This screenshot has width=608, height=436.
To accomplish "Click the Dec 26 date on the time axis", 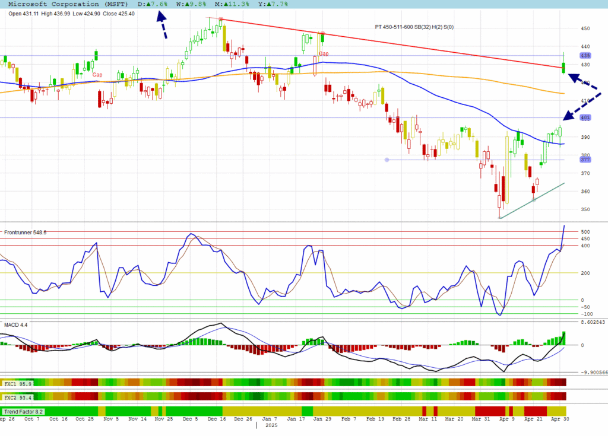I will tap(243, 419).
